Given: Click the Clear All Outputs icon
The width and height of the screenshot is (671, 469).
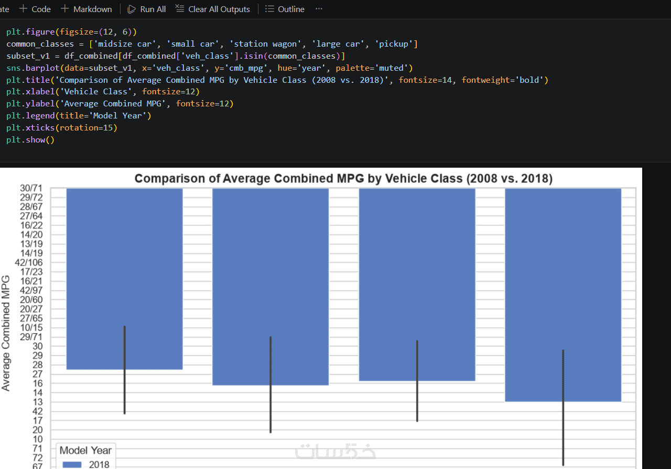Looking at the screenshot, I should click(179, 9).
